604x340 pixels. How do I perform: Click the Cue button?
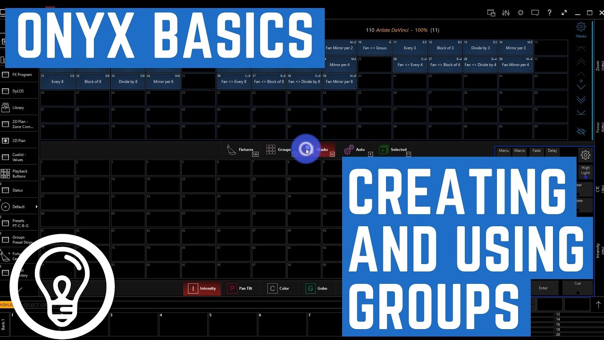pos(578,287)
